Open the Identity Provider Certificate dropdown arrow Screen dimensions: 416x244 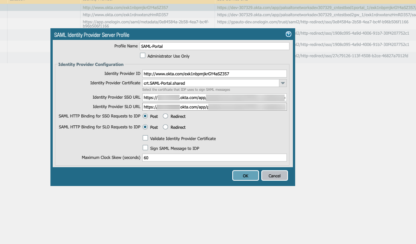coord(283,83)
